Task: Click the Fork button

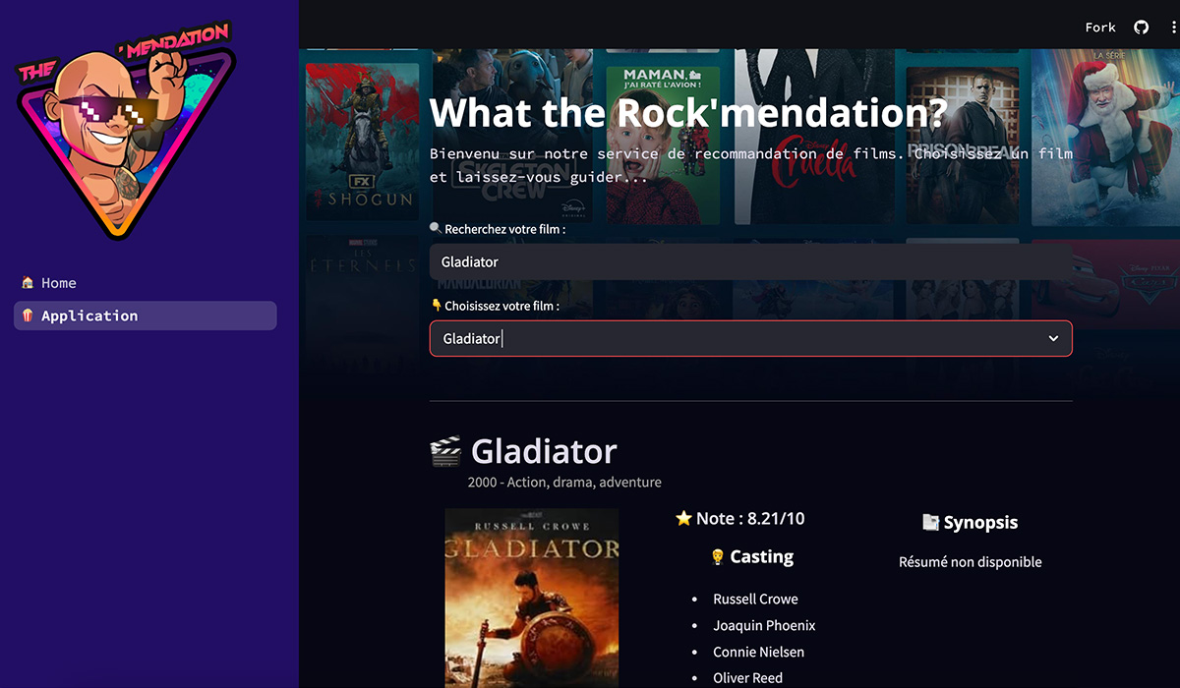Action: pos(1100,28)
